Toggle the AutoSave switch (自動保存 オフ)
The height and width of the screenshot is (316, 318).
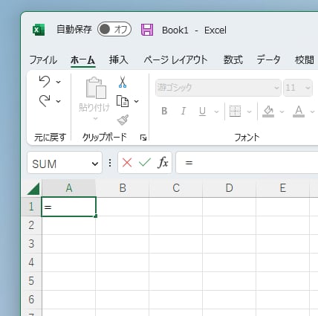tap(114, 29)
